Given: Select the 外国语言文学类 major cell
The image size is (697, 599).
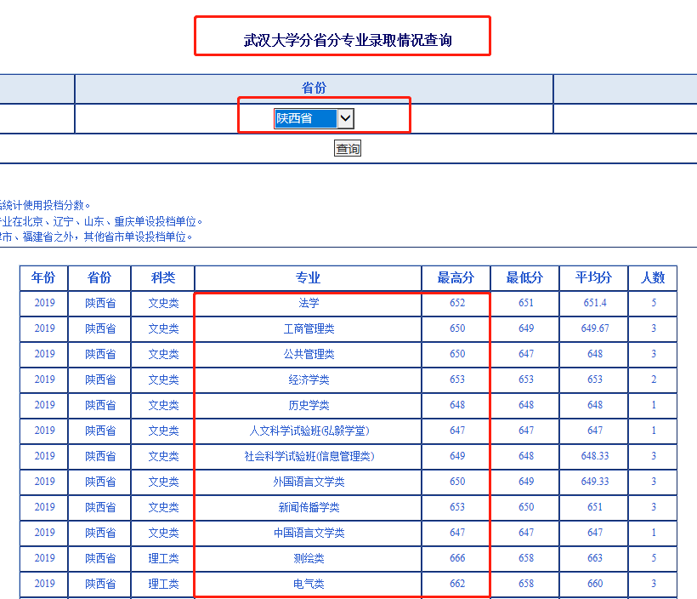Looking at the screenshot, I should 309,482.
